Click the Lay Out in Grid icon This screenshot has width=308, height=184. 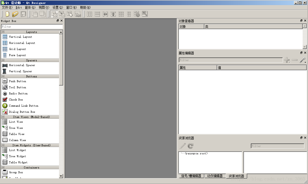[x=121, y=14]
